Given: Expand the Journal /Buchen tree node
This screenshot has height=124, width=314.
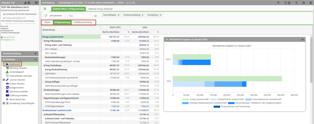Looking at the screenshot, I should 4,80.
